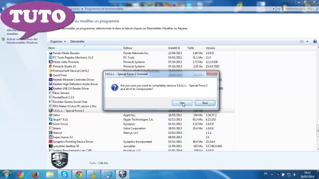The width and height of the screenshot is (319, 179).
Task: Open the help icon in toolbar
Action: (x=315, y=41)
